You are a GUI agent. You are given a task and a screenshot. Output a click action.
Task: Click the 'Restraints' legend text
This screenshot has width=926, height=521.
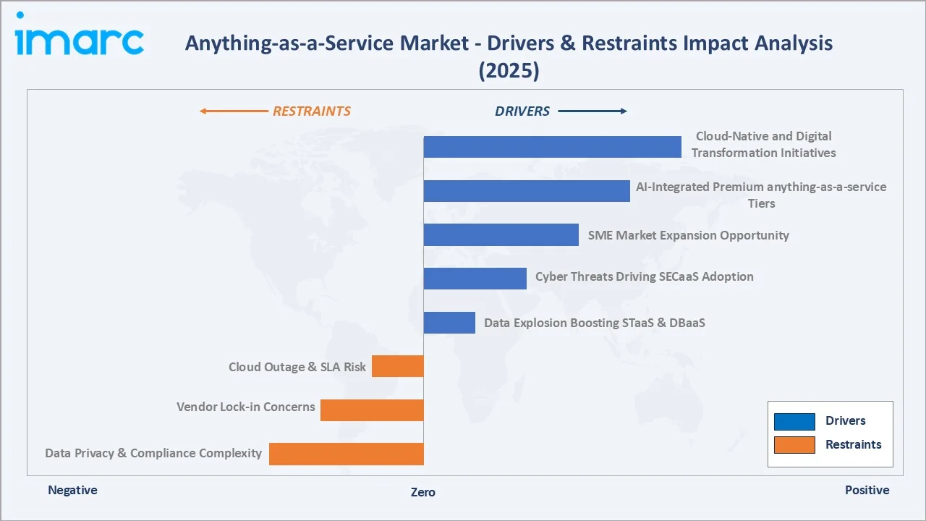click(x=854, y=445)
